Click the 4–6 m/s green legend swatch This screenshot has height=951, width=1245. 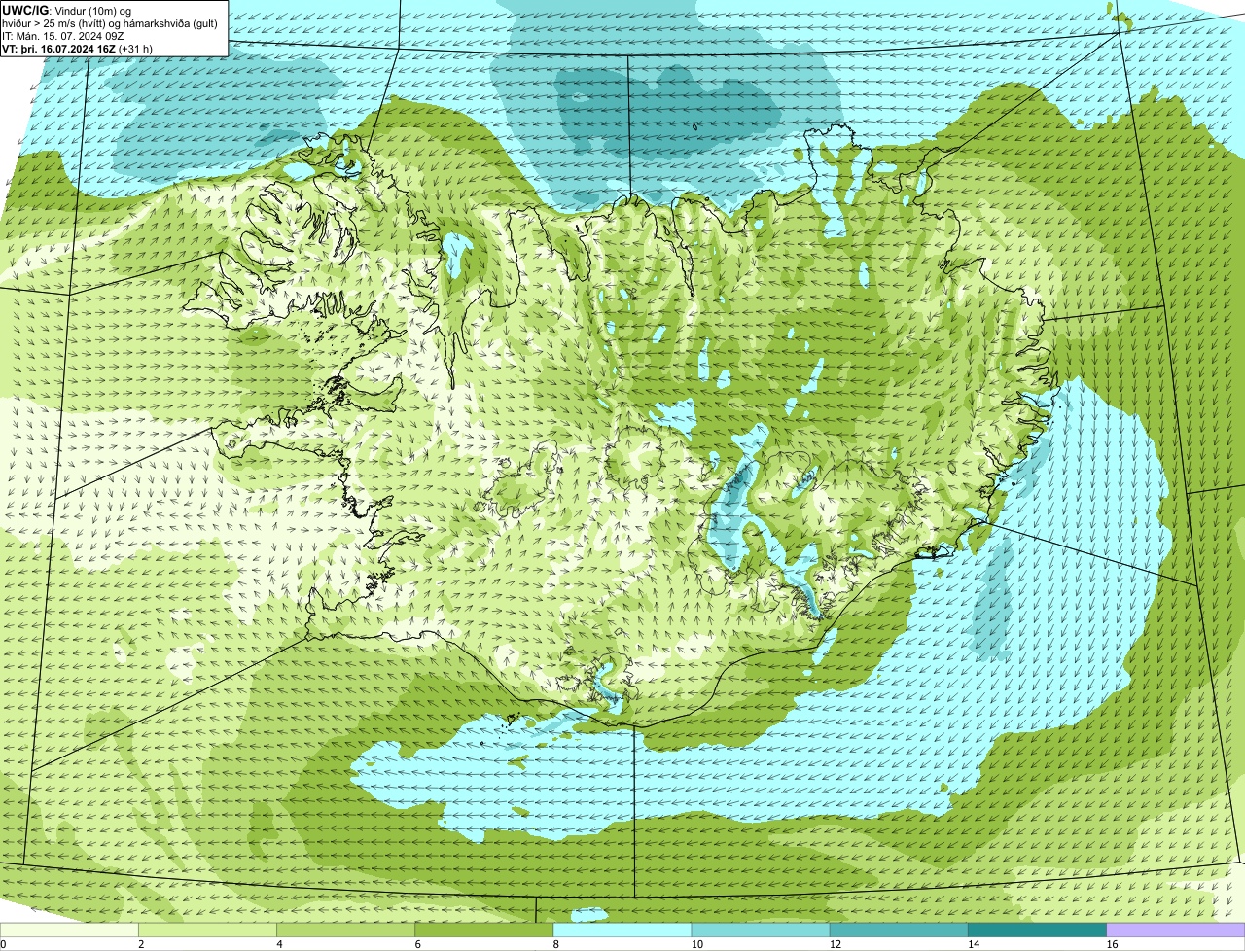345,931
